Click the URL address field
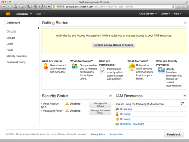 (x=113, y=7)
